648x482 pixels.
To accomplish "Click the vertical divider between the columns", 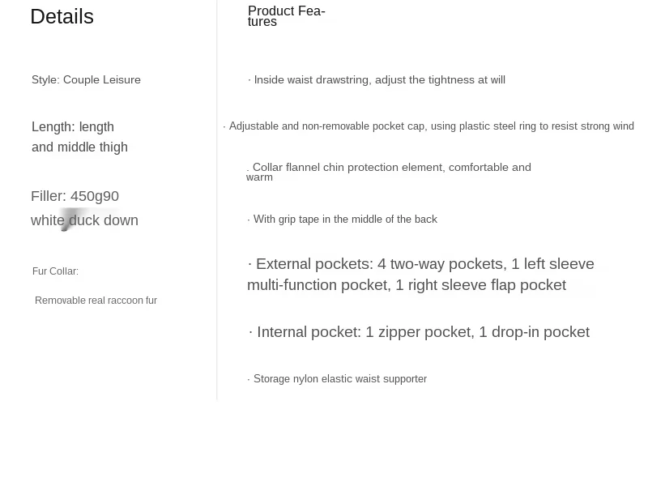I will (217, 203).
